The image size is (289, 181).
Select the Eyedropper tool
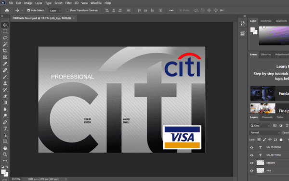(x=5, y=64)
